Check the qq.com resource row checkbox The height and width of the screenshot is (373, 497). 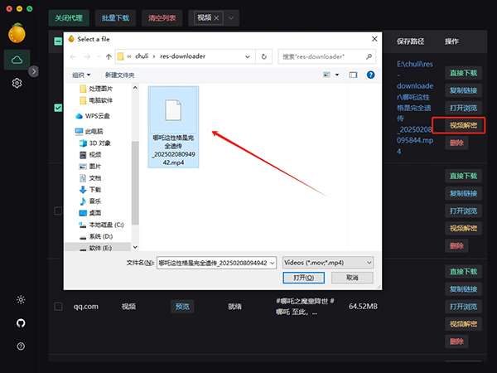pyautogui.click(x=58, y=306)
